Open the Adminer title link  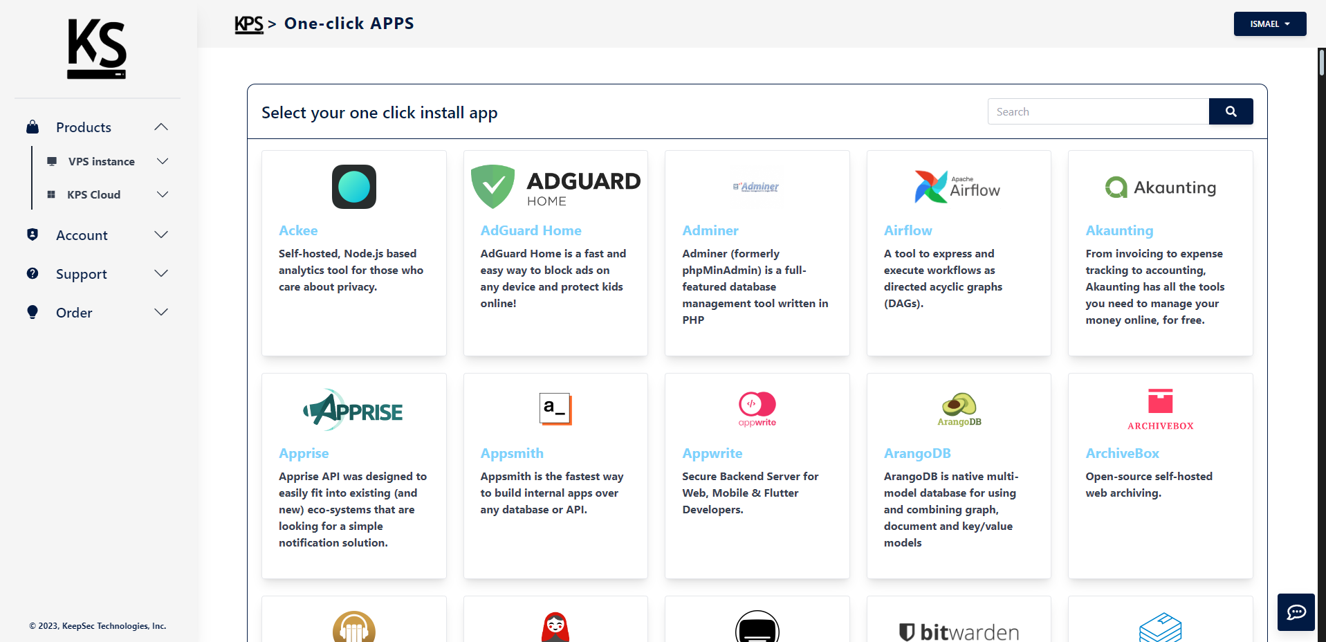pyautogui.click(x=710, y=230)
